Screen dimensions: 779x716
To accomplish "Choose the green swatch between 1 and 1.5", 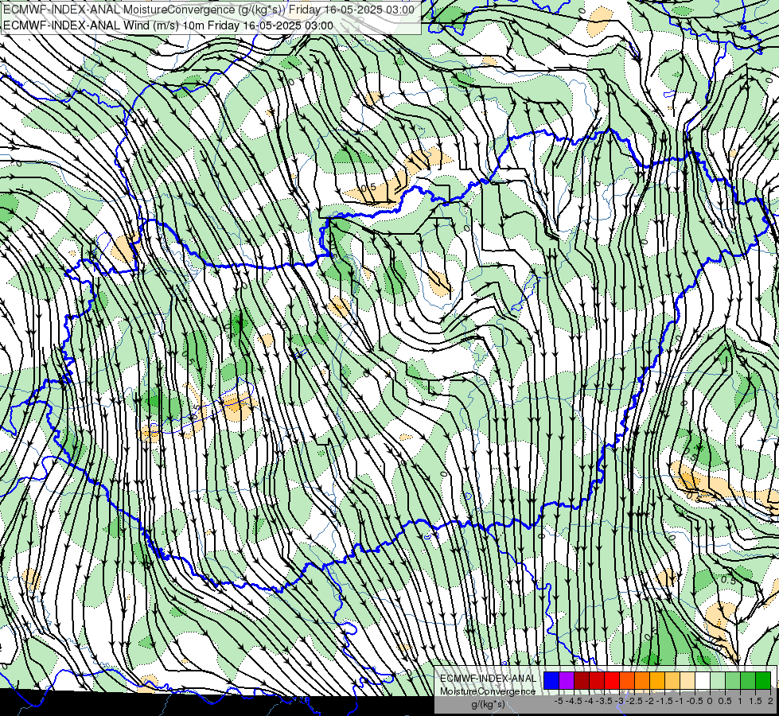I will [x=748, y=681].
